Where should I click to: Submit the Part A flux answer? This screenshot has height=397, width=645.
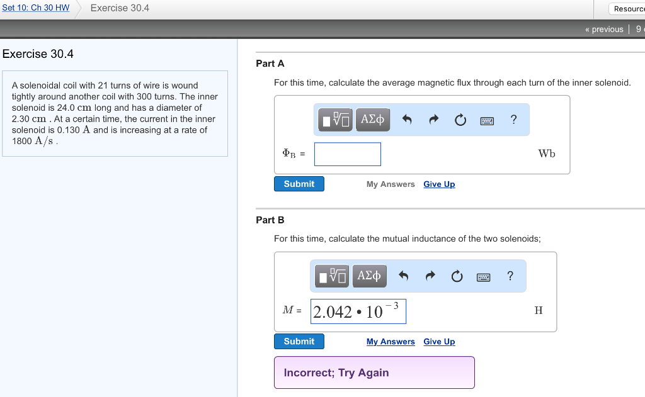click(x=299, y=184)
